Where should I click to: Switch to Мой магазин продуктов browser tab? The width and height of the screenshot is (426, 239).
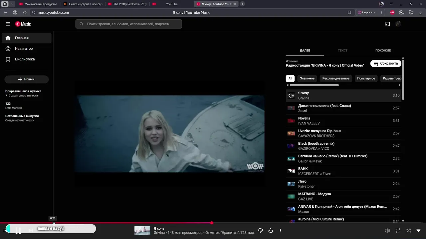coord(38,4)
